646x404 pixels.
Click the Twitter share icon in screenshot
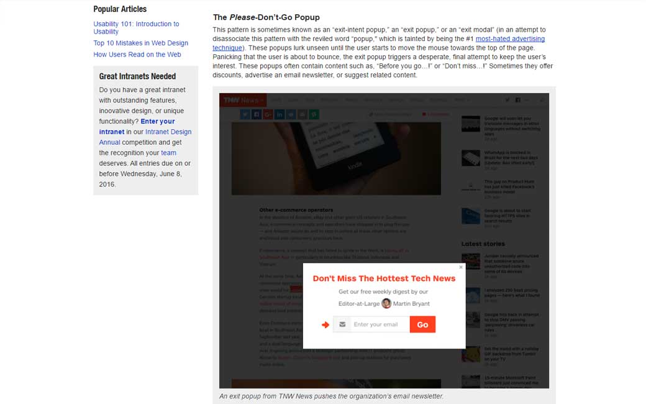(245, 114)
